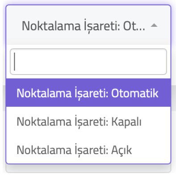
Task: Place cursor in the filter input box
Action: point(88,62)
